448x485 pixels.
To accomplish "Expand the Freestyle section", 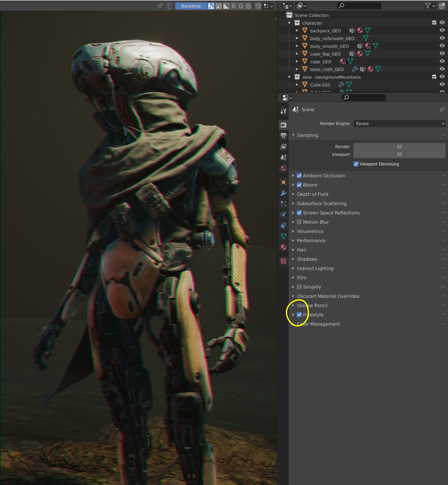I will [x=293, y=315].
